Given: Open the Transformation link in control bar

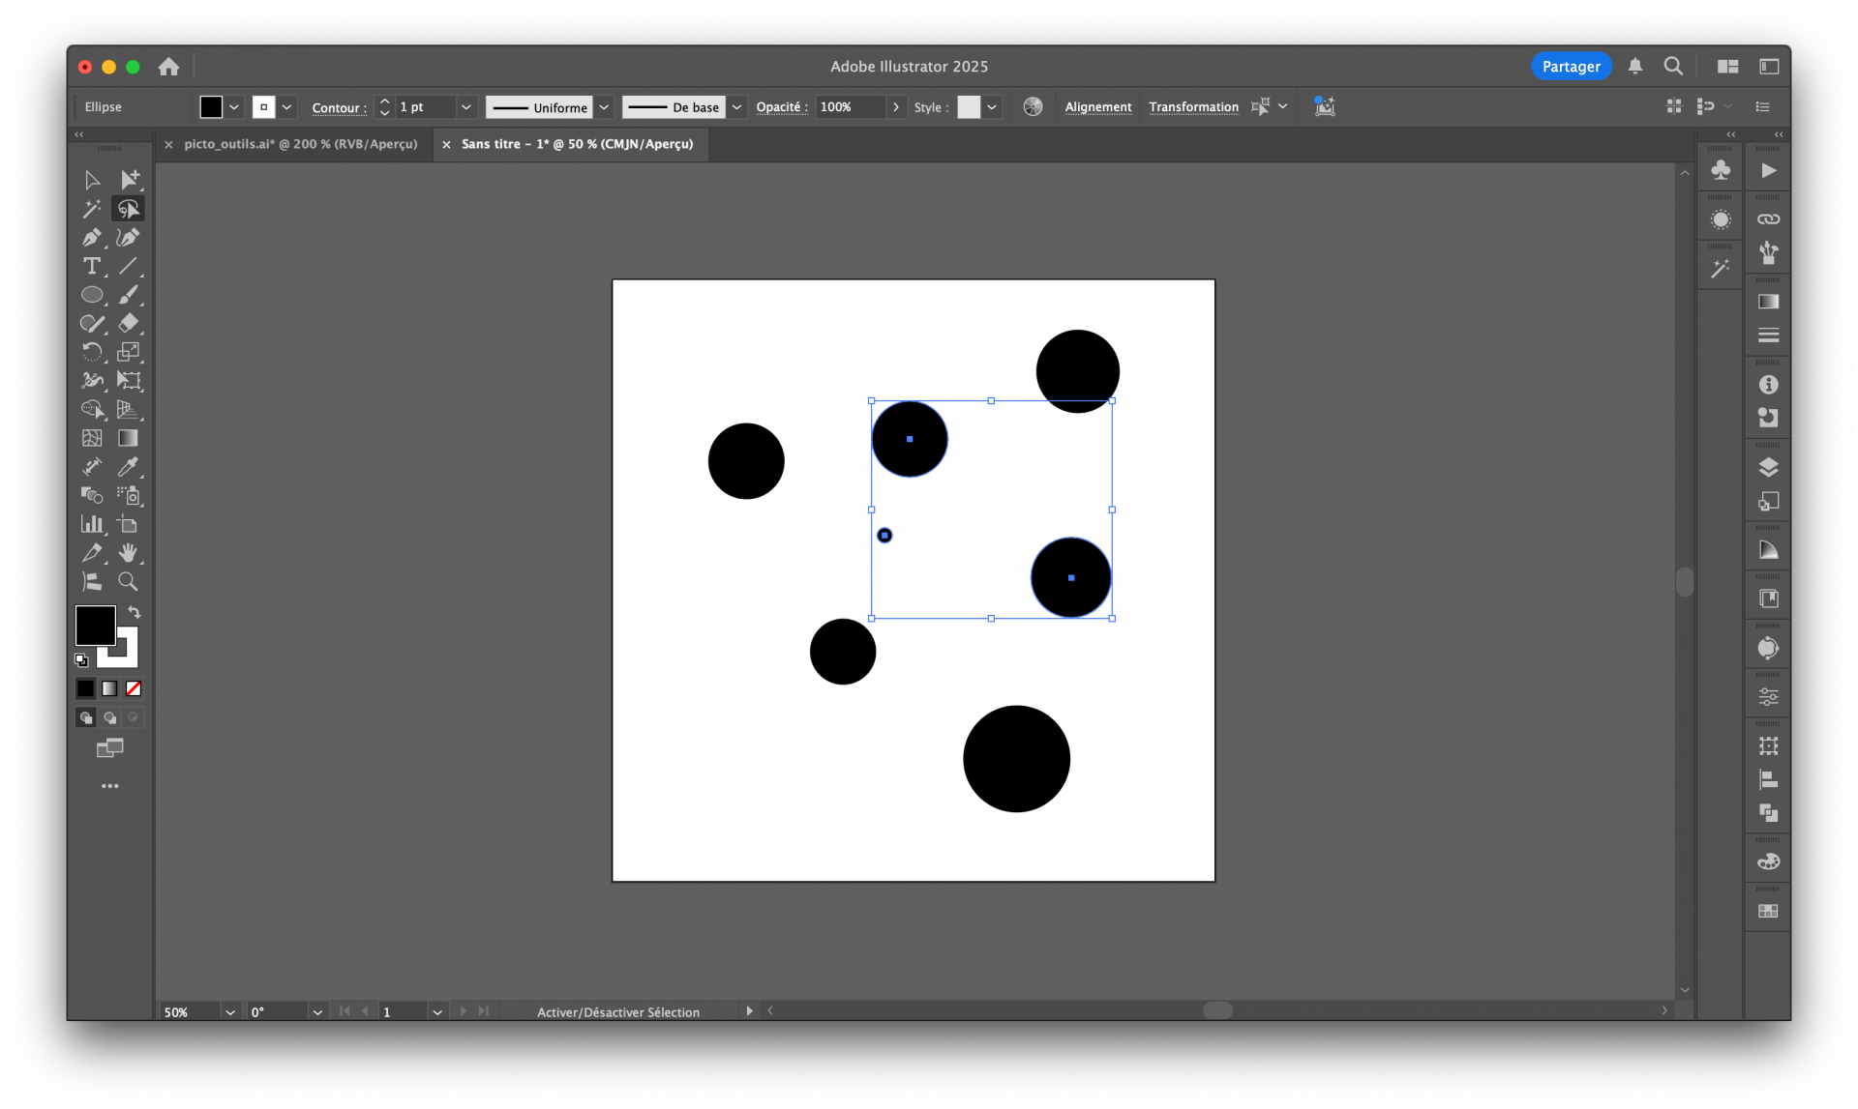Looking at the screenshot, I should pos(1192,106).
